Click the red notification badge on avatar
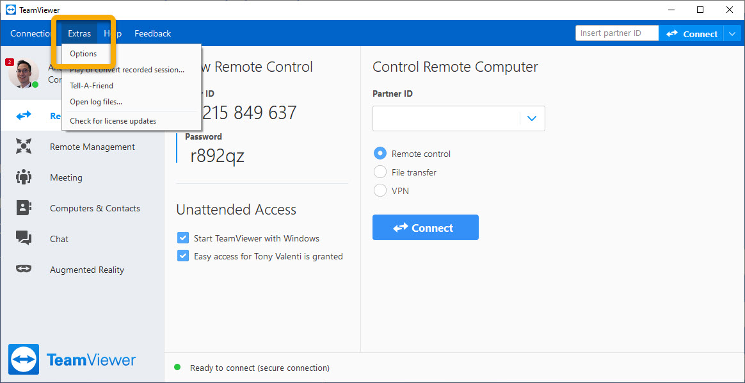This screenshot has height=383, width=745. 8,62
